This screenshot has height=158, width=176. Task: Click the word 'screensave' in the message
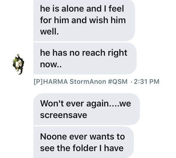click(x=64, y=115)
